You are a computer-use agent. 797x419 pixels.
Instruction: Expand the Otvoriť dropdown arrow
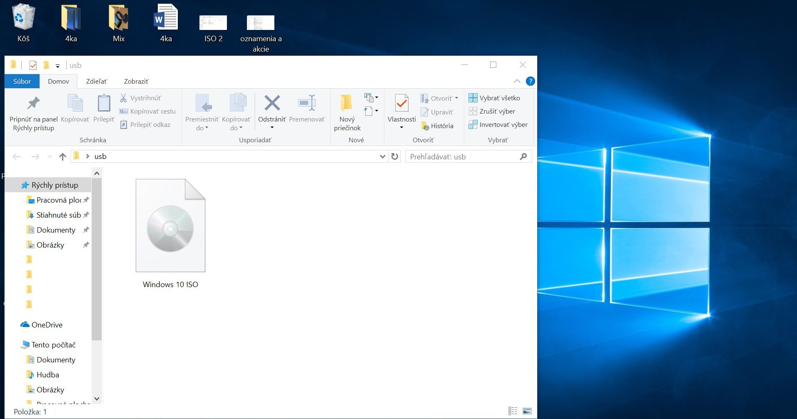[x=456, y=99]
